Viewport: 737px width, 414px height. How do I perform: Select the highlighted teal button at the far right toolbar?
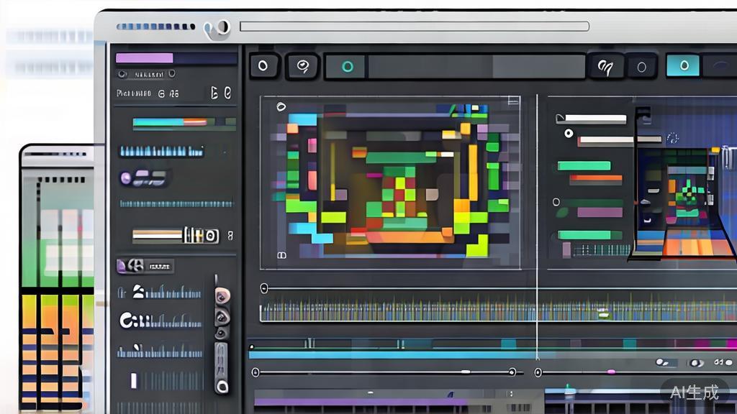pos(683,66)
